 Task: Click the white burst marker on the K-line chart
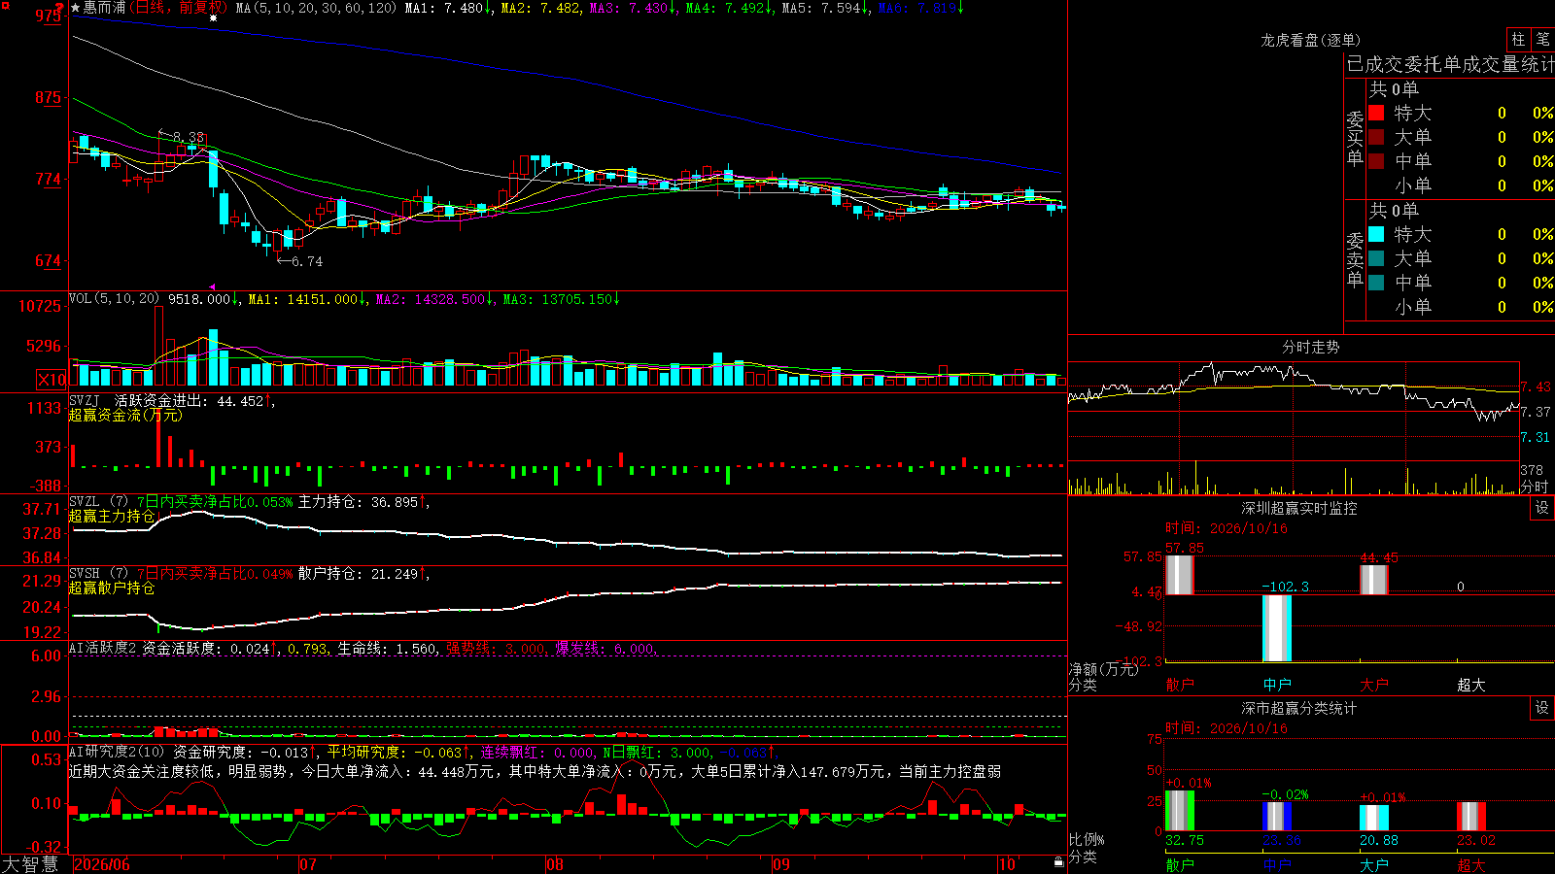[214, 17]
